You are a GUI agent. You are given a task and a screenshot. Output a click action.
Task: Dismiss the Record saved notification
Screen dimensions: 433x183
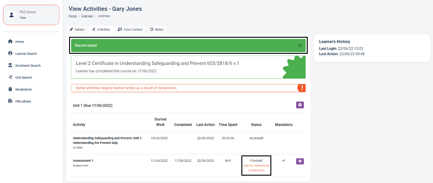click(300, 46)
